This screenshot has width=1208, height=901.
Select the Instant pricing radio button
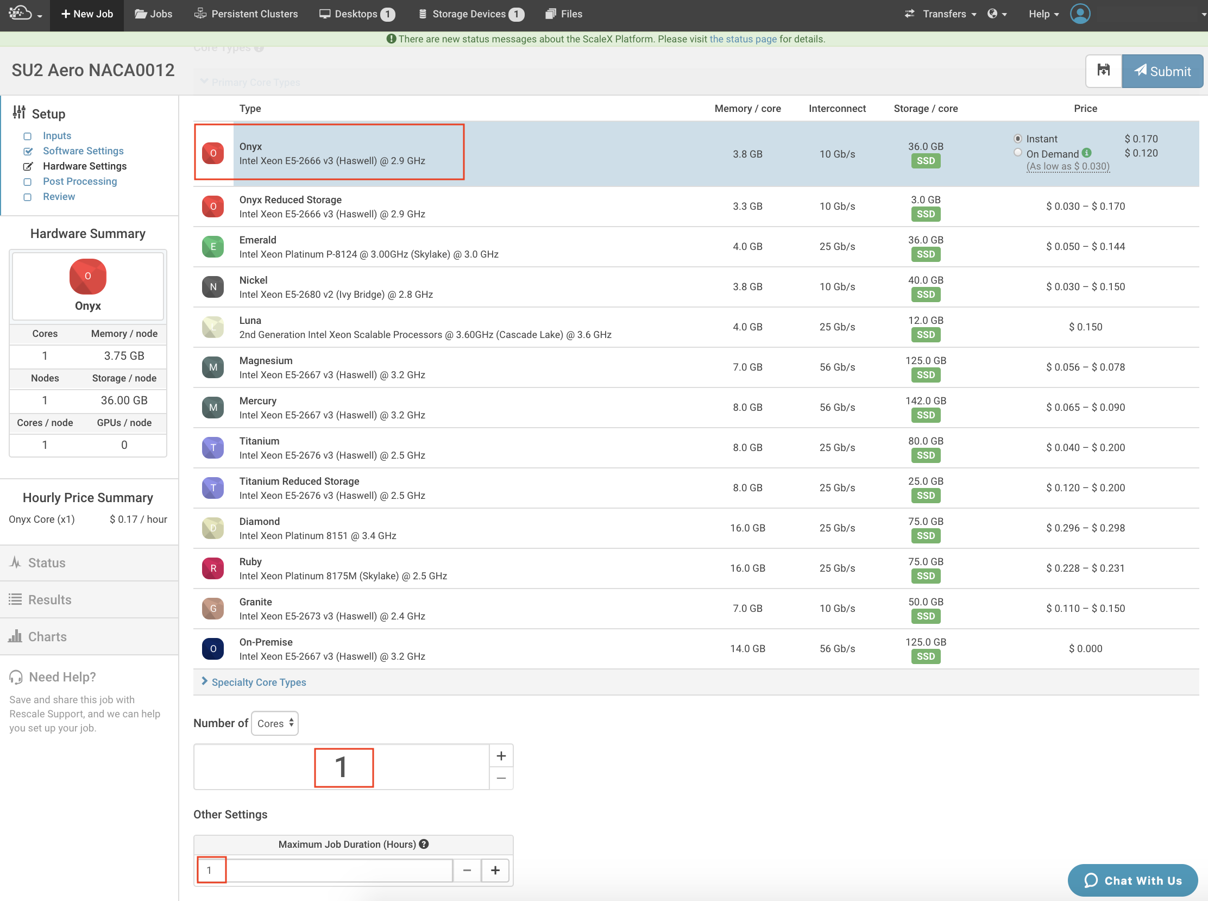tap(1017, 139)
